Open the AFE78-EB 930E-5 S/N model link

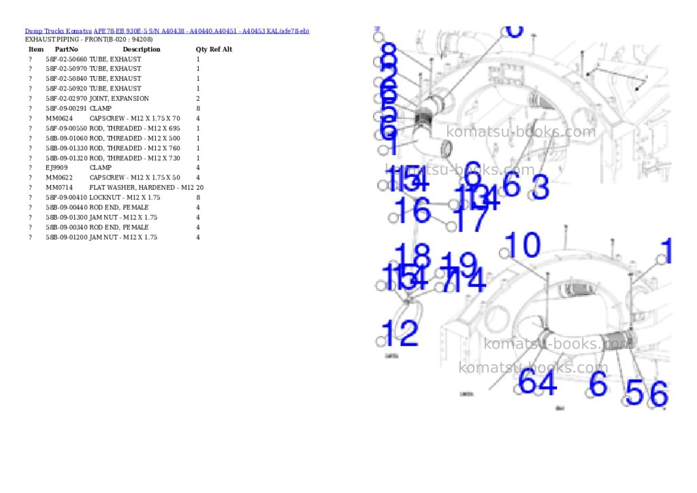pyautogui.click(x=201, y=31)
